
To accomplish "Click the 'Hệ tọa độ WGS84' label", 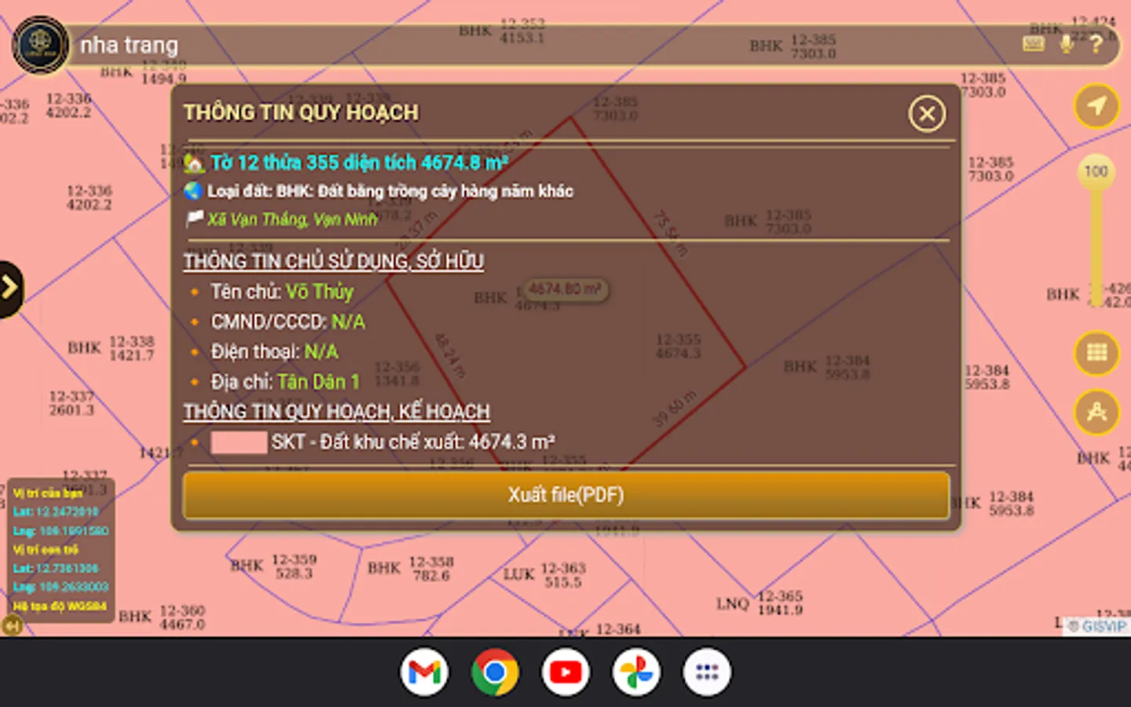I will pyautogui.click(x=60, y=606).
